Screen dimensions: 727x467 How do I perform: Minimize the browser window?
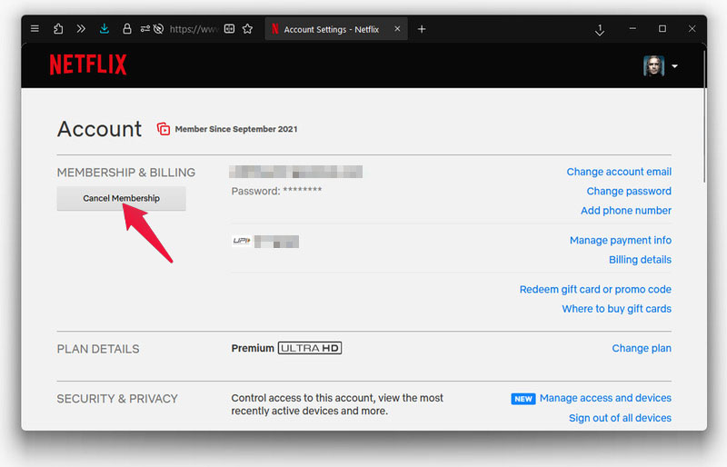point(632,29)
